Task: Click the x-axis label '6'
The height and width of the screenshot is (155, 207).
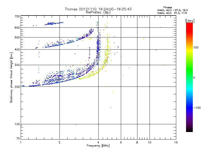Action: 121,142
